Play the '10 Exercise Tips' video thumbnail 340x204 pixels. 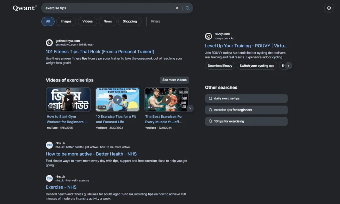118,99
